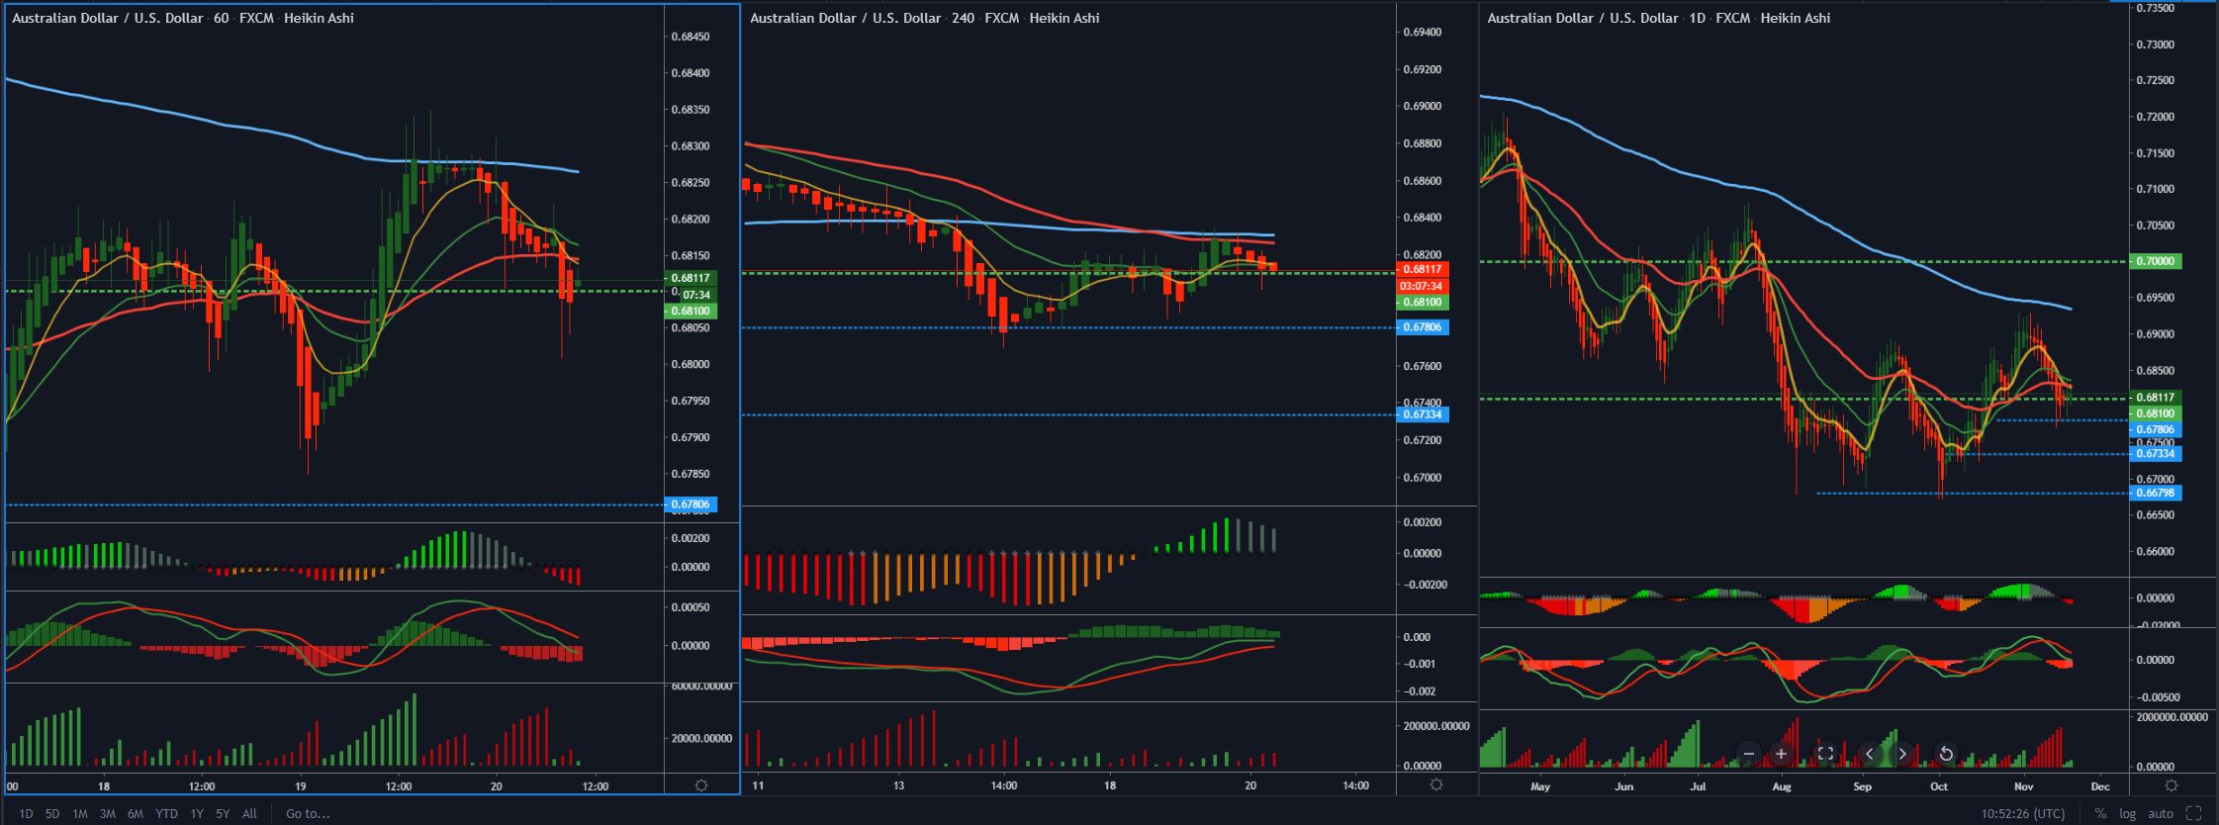This screenshot has width=2219, height=825.
Task: Click the 0.68450 price axis tick on 60 chart
Action: point(691,37)
